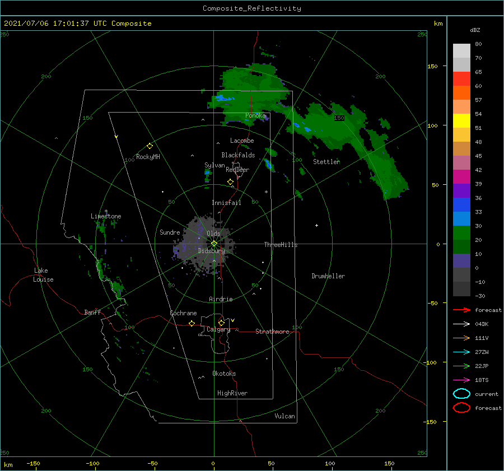Click the Airdrie town label
The height and width of the screenshot is (471, 504).
[x=221, y=299]
